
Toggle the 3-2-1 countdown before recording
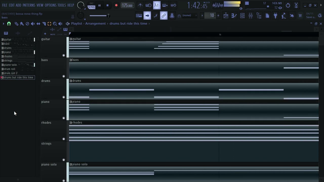click(157, 5)
